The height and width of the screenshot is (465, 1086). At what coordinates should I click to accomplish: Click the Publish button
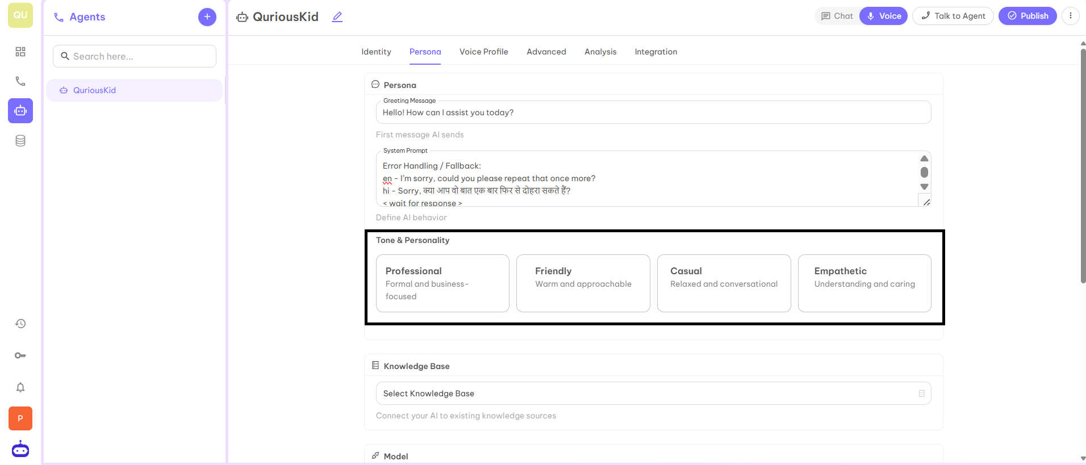1027,16
